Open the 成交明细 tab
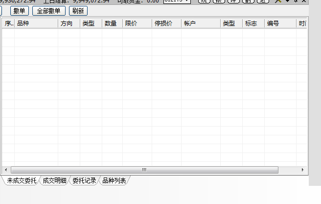Viewport: 321px width, 204px height. (54, 181)
